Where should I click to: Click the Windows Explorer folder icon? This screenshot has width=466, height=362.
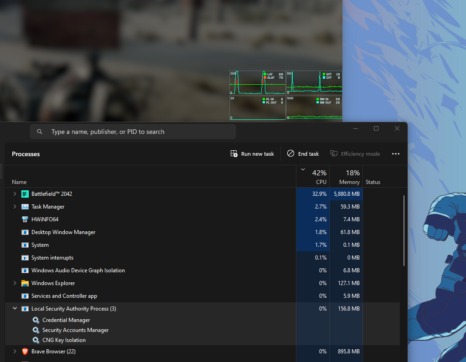click(x=25, y=283)
